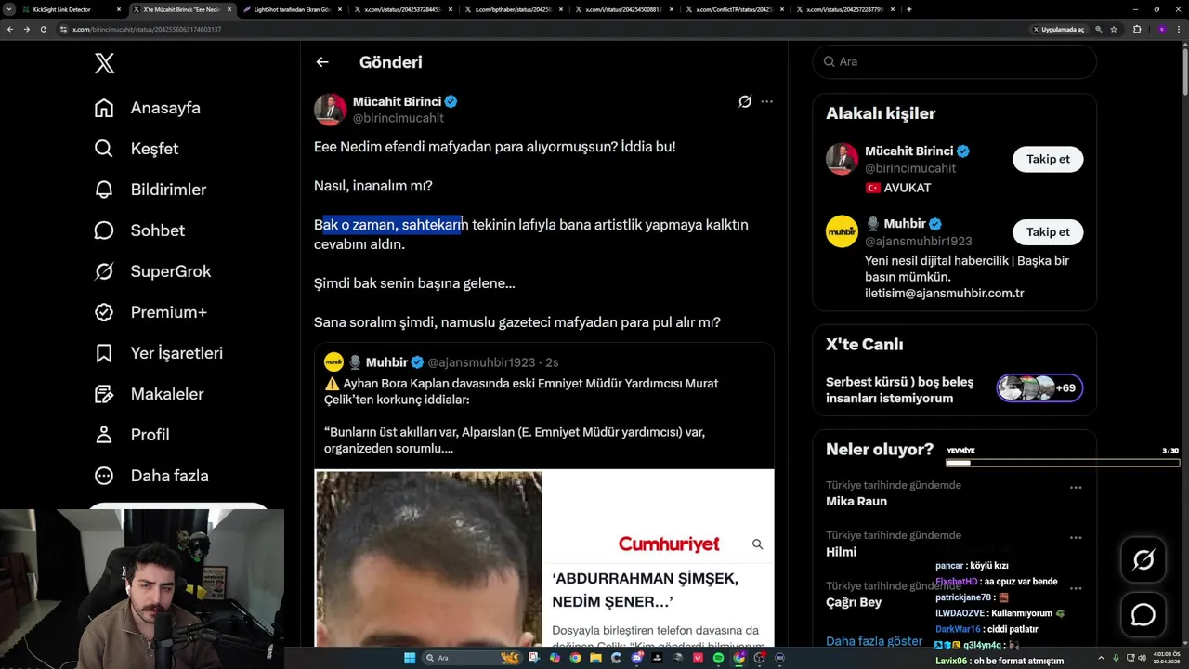Click the Grok icon on the post header
Viewport: 1189px width, 669px height.
coord(744,101)
